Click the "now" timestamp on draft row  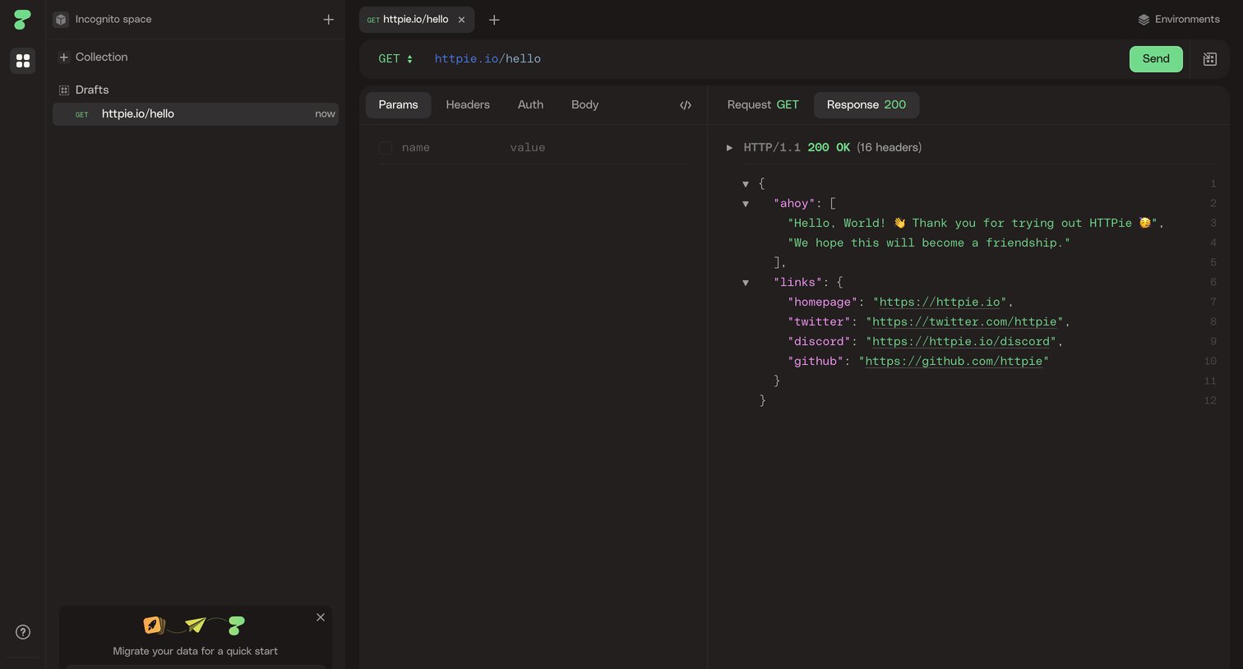(x=325, y=114)
